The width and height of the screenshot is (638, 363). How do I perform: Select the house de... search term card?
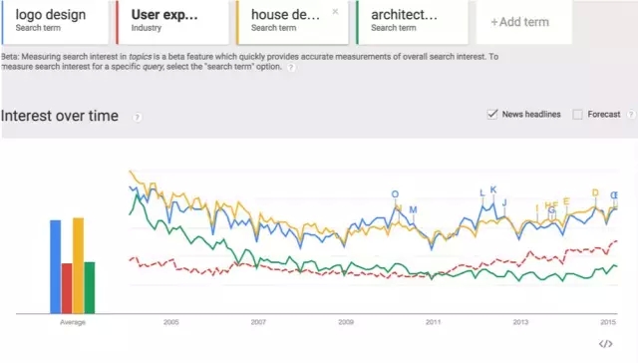[292, 22]
